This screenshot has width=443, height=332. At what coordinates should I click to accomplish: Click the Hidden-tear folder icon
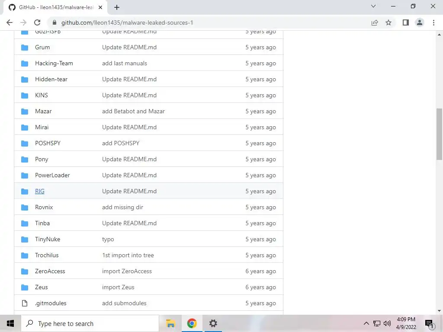(x=25, y=80)
